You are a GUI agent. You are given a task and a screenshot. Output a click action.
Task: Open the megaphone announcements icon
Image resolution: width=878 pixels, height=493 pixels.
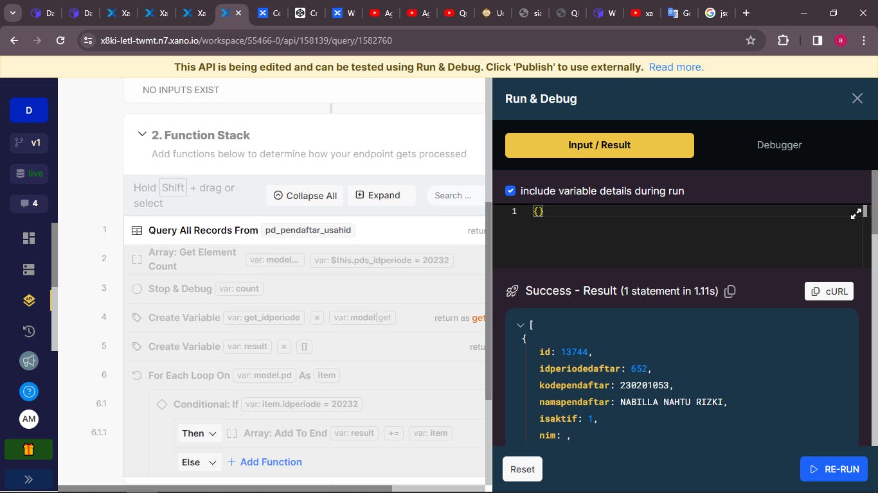click(29, 361)
